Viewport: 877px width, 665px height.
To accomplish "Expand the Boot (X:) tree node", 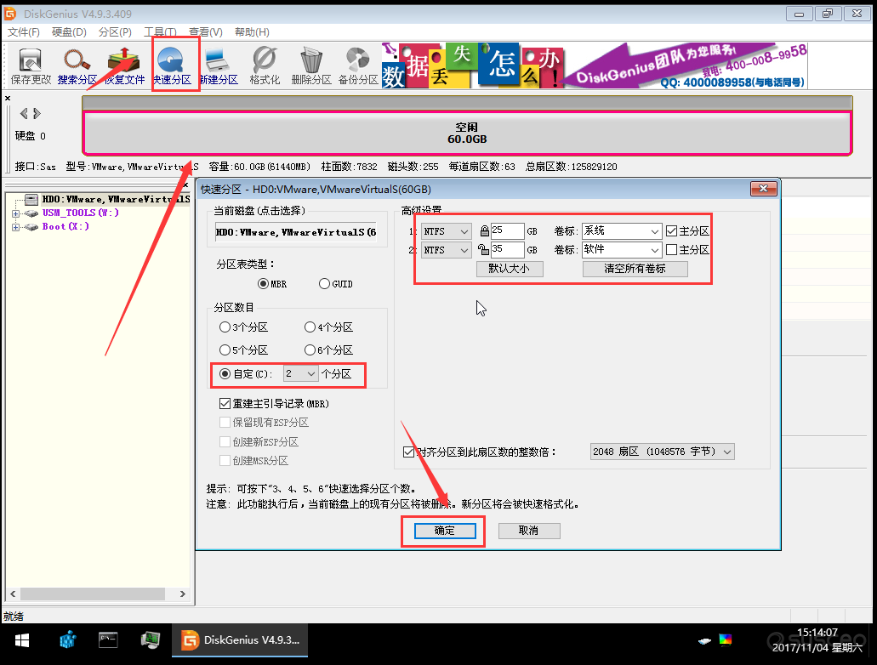I will click(x=15, y=227).
